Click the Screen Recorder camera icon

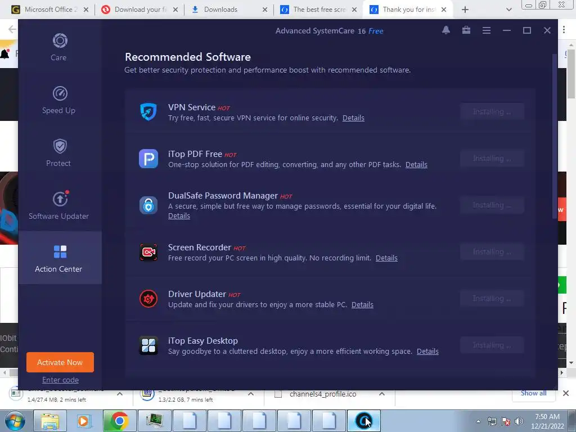tap(148, 252)
